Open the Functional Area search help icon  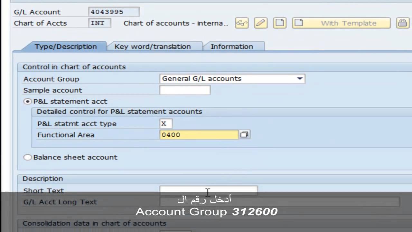click(x=244, y=135)
